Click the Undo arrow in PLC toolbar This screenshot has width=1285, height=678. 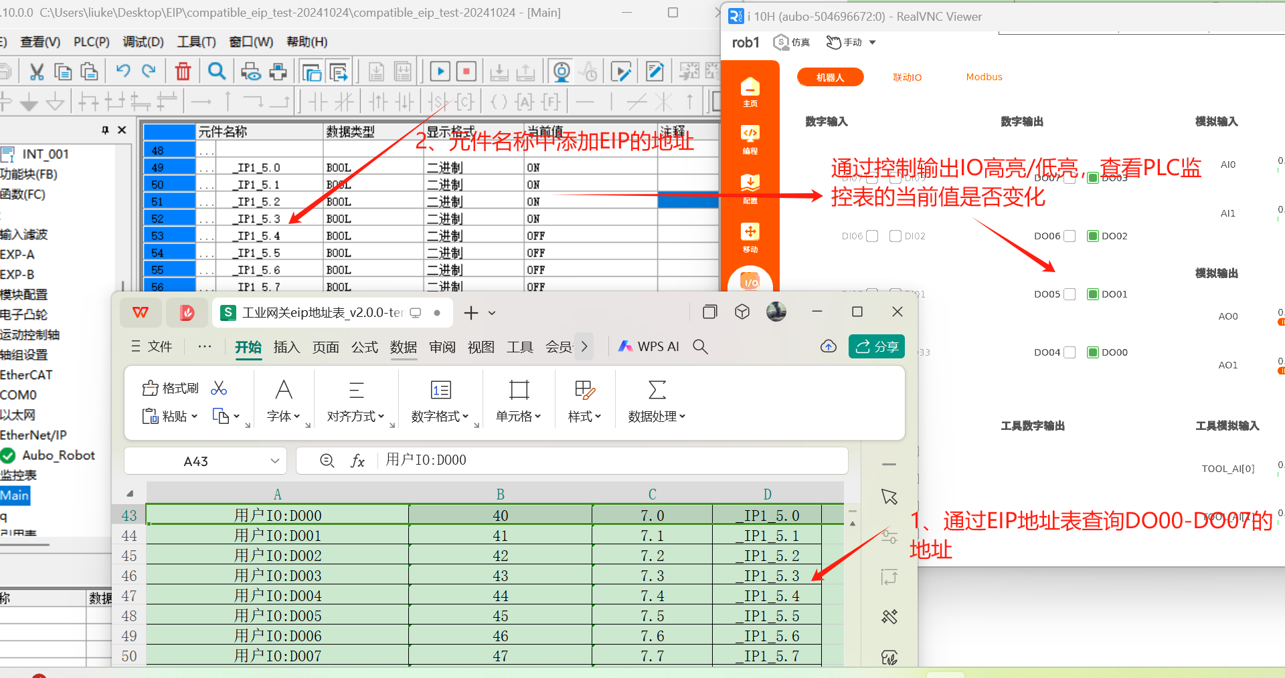coord(123,71)
